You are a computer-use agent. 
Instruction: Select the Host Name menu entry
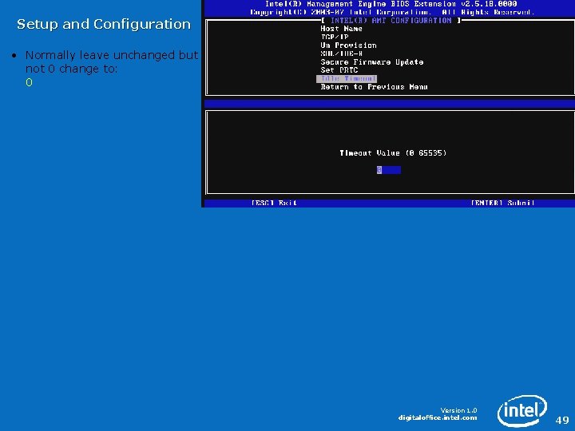tap(341, 29)
